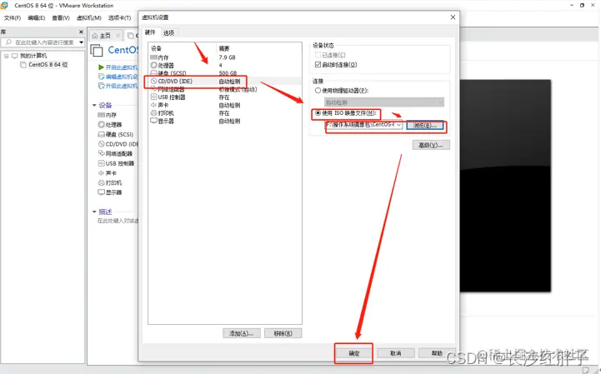Image resolution: width=601 pixels, height=374 pixels.
Task: Click the 移除(R) remove button
Action: click(283, 333)
